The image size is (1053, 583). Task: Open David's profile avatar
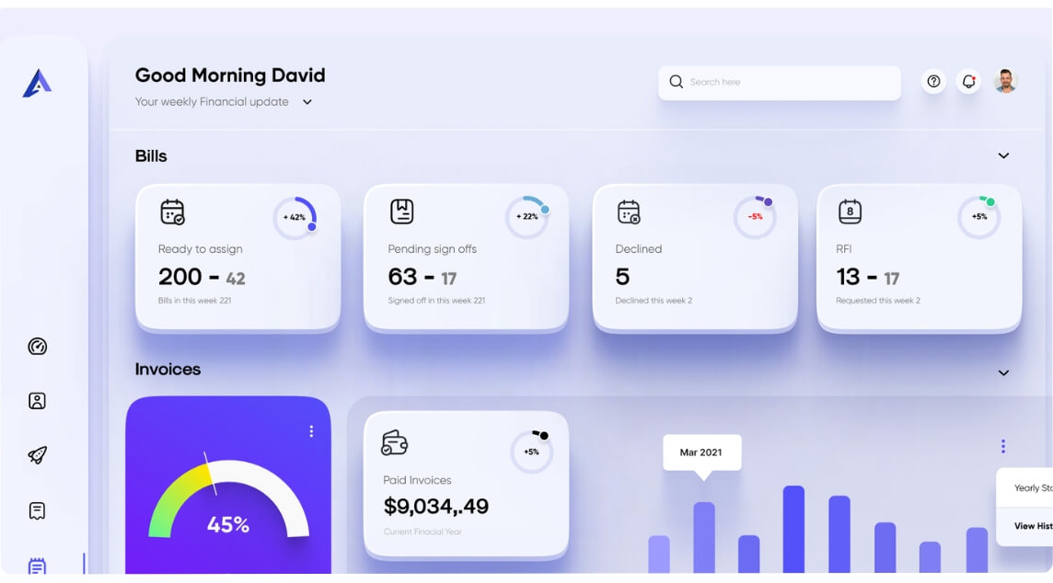(1005, 82)
